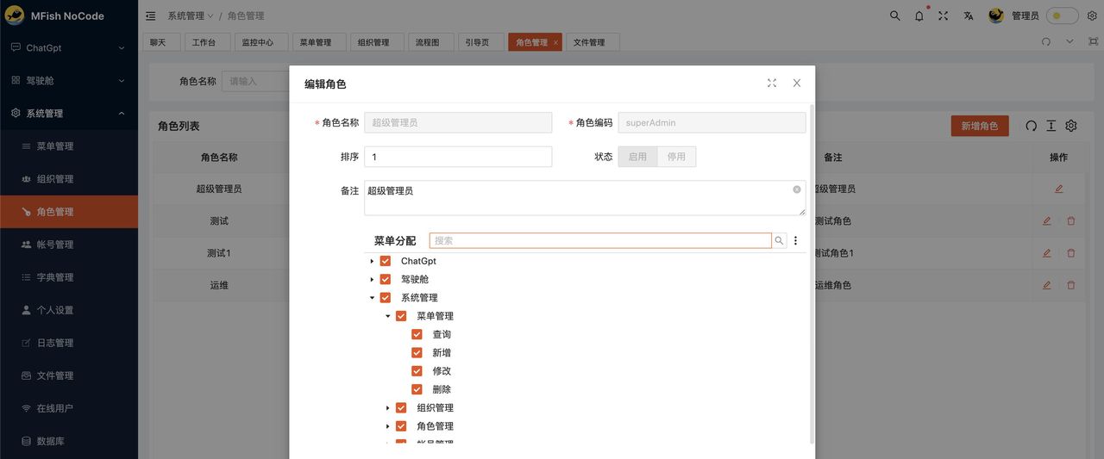The width and height of the screenshot is (1104, 459).
Task: Expand the 驾驶舱 tree node
Action: coord(373,279)
